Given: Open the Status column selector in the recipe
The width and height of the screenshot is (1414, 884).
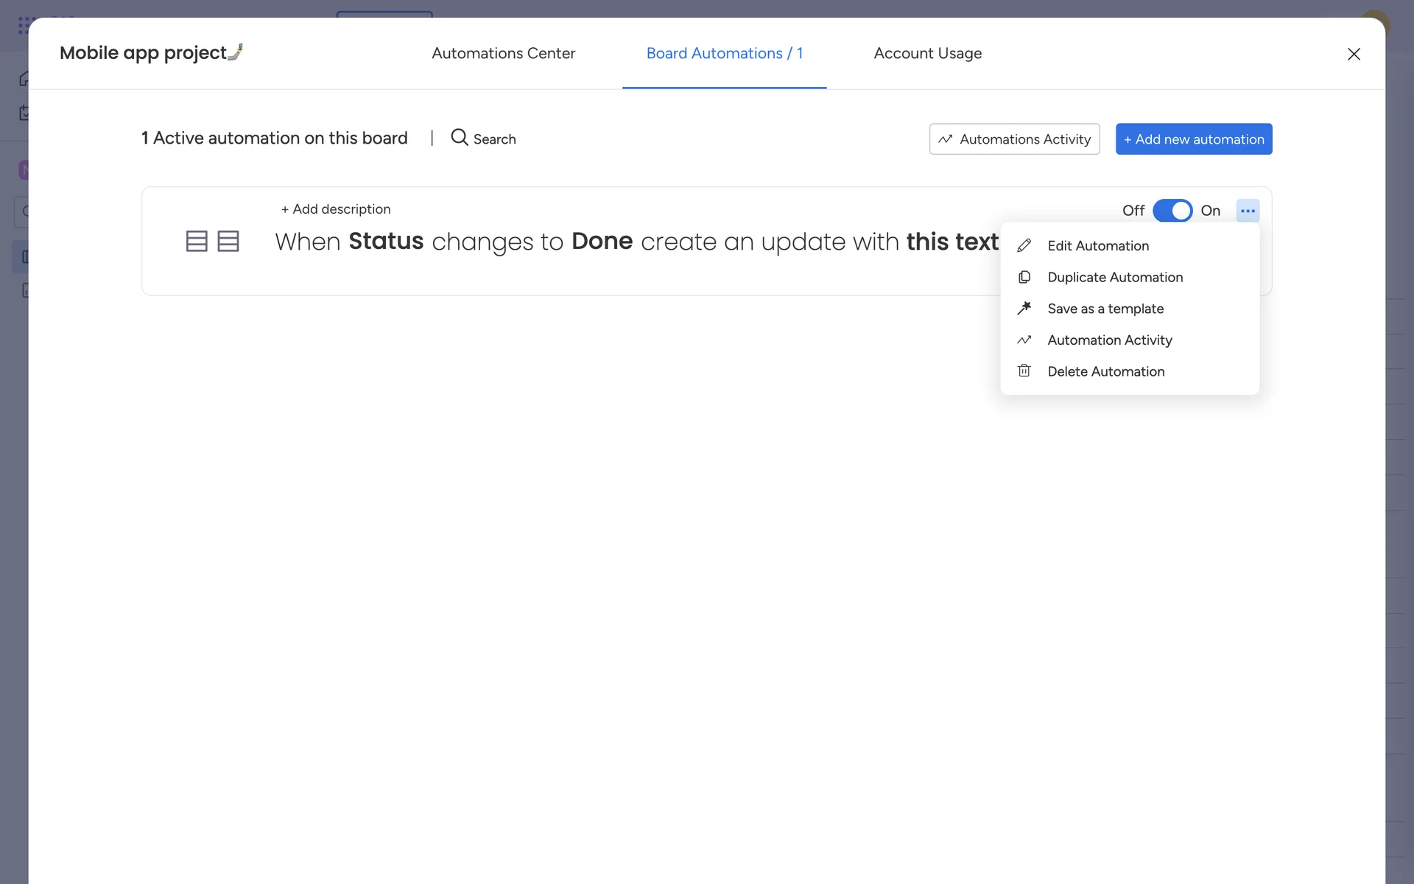Looking at the screenshot, I should (386, 242).
